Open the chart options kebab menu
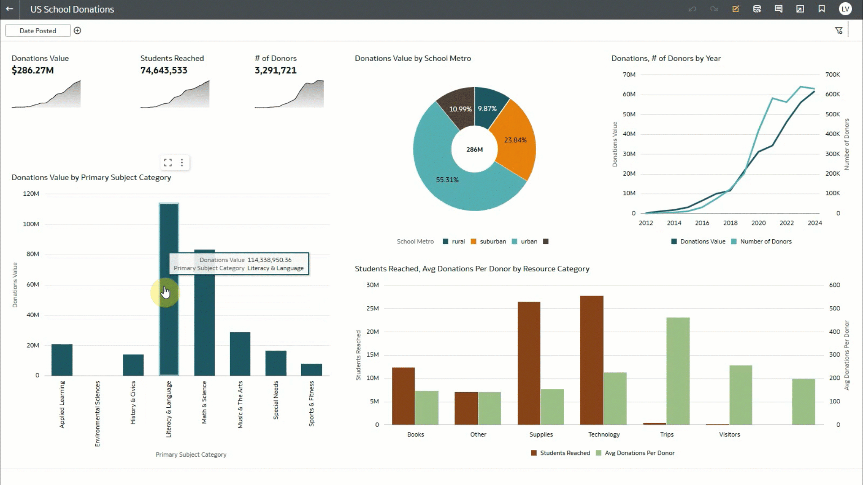863x485 pixels. (x=182, y=163)
